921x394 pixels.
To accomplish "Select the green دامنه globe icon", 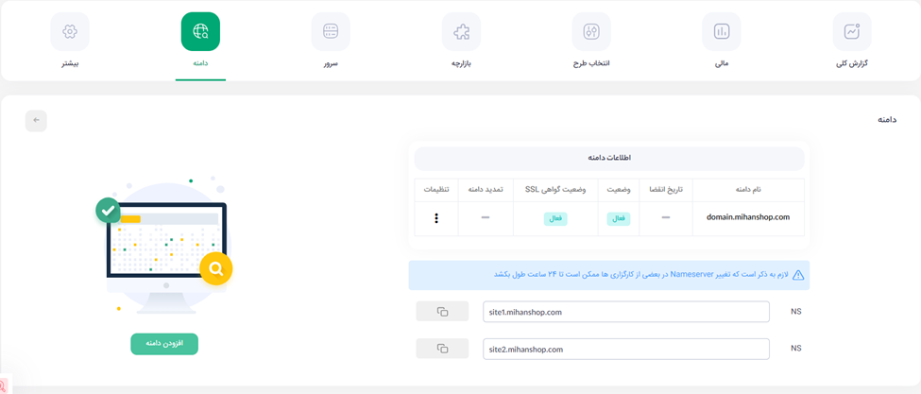I will coord(200,32).
